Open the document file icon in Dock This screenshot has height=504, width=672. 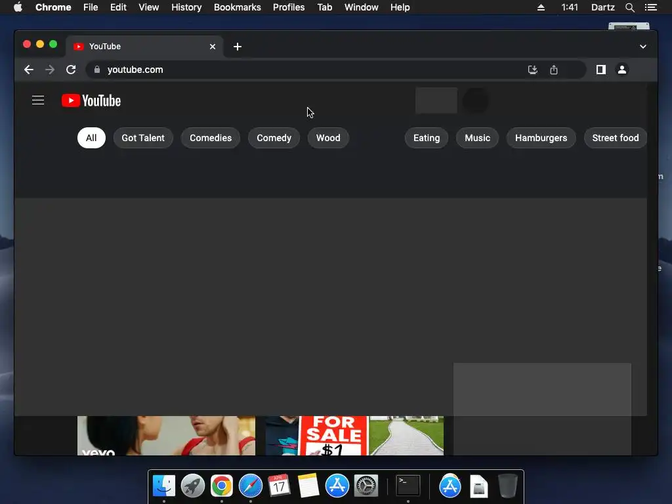click(478, 486)
